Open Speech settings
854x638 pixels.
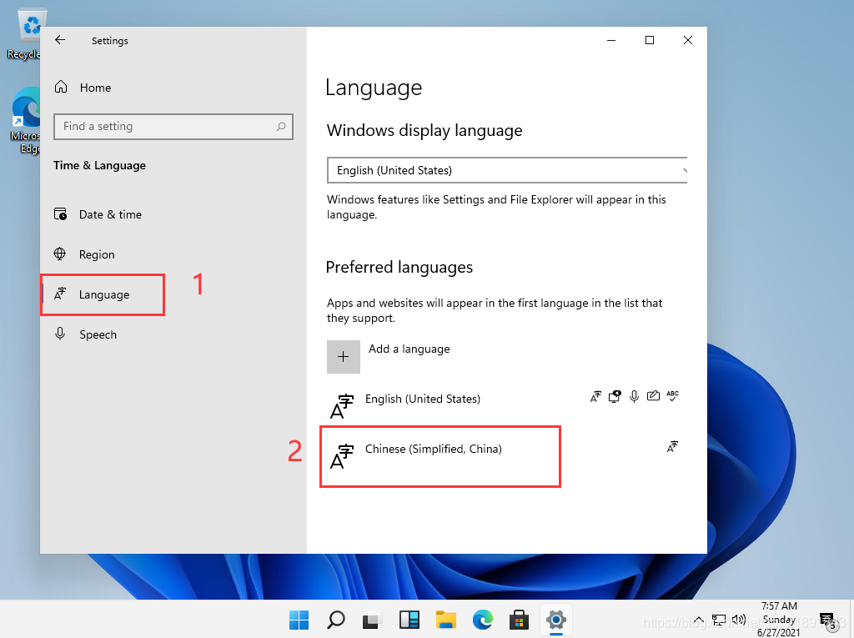coord(98,334)
